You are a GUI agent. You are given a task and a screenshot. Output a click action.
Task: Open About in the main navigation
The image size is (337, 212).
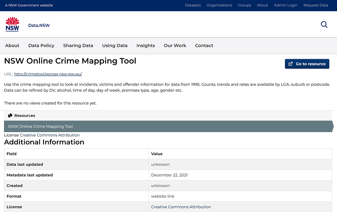[12, 46]
